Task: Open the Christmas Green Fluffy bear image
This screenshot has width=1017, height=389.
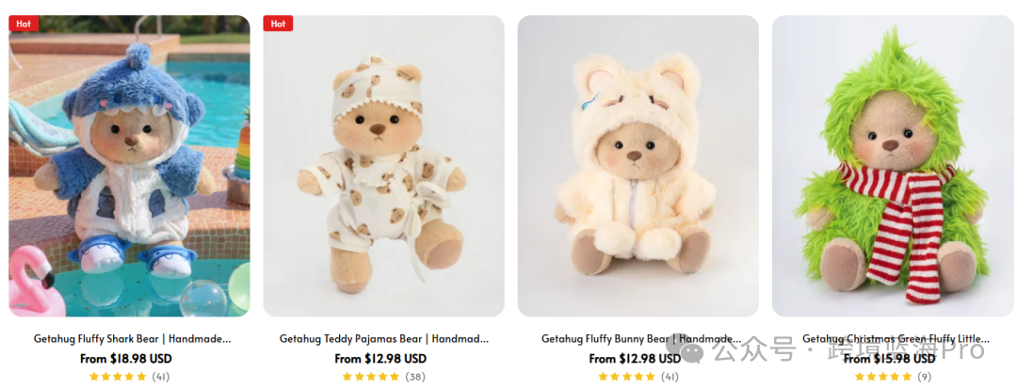Action: [x=893, y=166]
